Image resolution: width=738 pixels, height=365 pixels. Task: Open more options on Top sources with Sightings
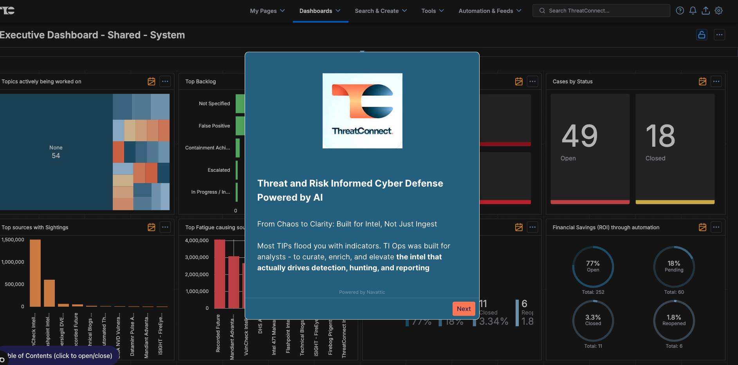pos(165,227)
